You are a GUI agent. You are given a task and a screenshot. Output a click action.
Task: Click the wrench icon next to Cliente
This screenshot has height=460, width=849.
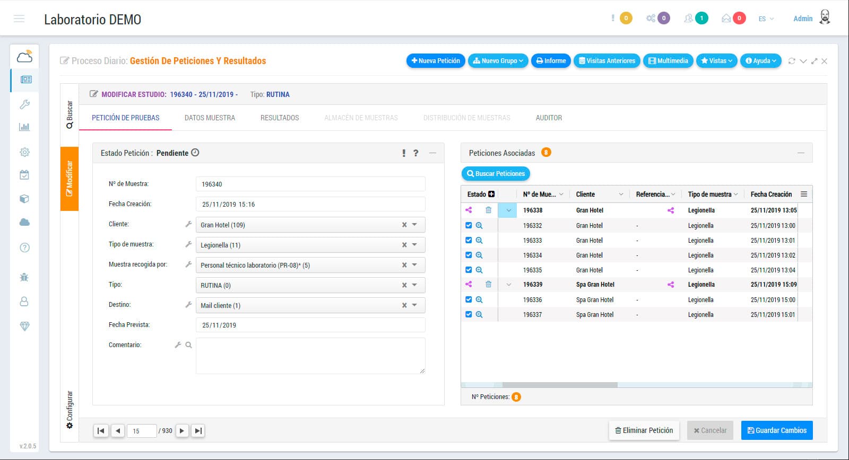[188, 224]
